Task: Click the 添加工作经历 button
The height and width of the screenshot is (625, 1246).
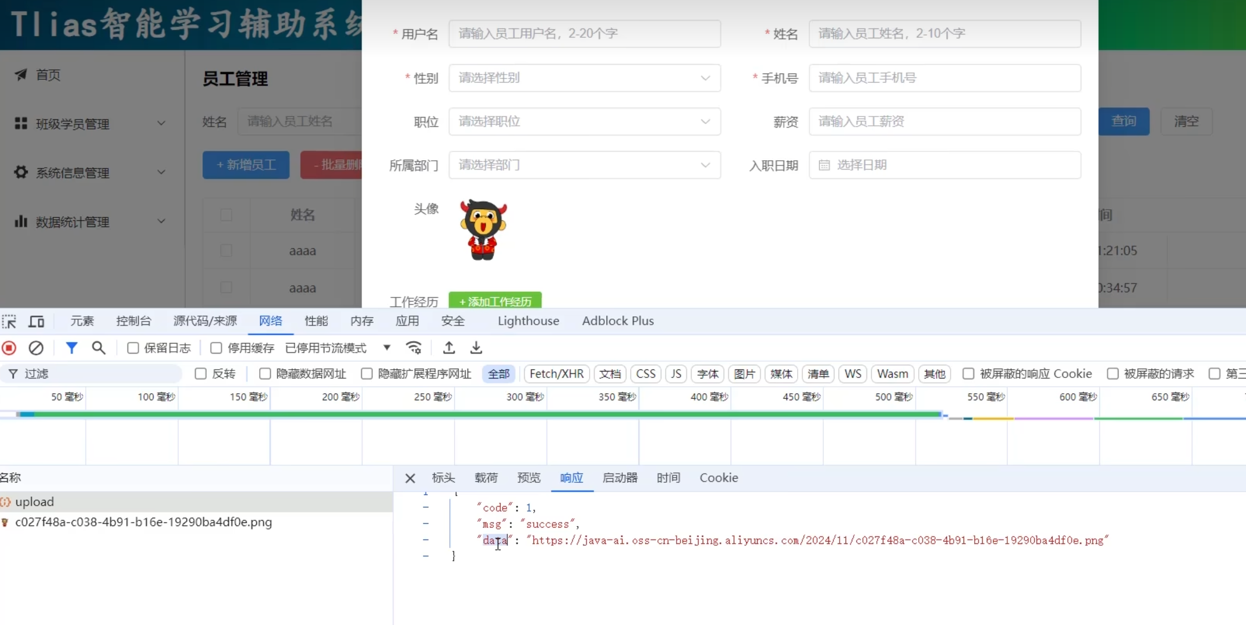Action: click(x=495, y=301)
